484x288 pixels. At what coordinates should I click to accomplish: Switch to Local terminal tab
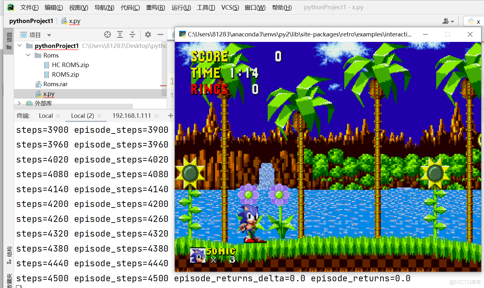(x=46, y=116)
